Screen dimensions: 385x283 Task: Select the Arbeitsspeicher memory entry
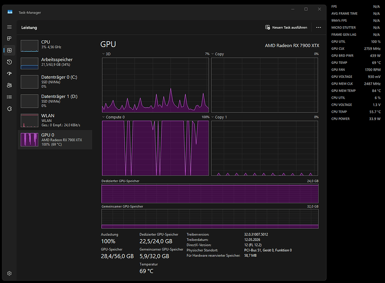pyautogui.click(x=55, y=63)
